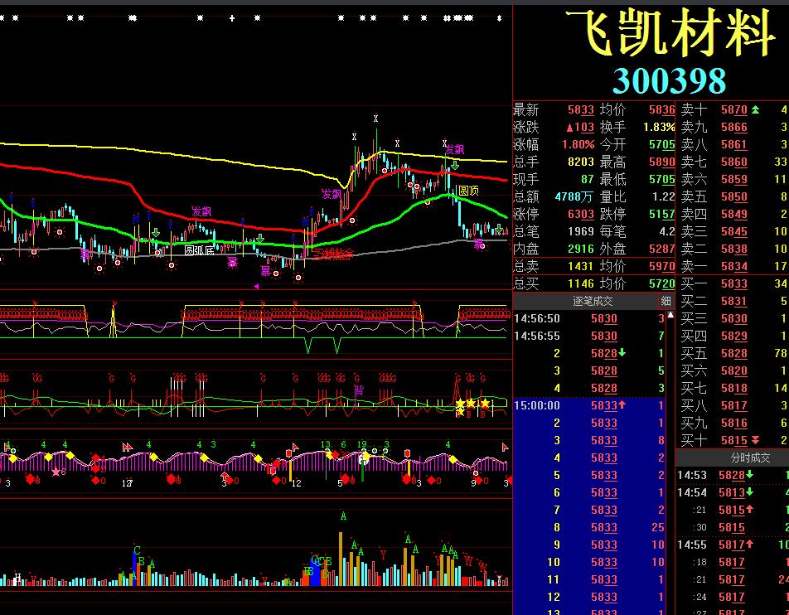Click the 量比 value 1.22
The height and width of the screenshot is (615, 789).
pyautogui.click(x=664, y=196)
